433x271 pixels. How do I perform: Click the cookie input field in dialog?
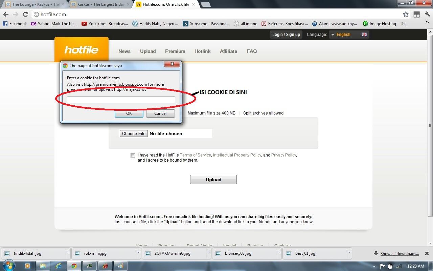pos(121,100)
